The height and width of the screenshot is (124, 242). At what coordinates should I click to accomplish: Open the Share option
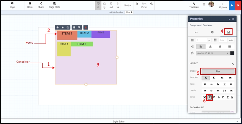[x=41, y=5]
